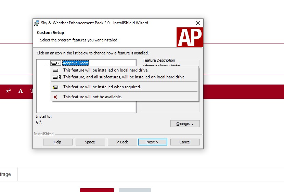The width and height of the screenshot is (284, 192).
Task: Click the red button below the dialog
Action: tap(97, 190)
